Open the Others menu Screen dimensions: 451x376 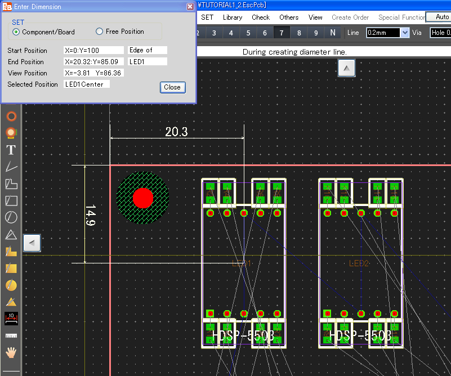[289, 17]
